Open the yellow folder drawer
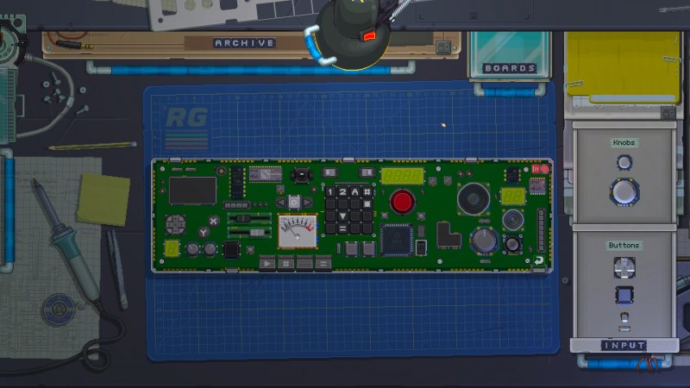This screenshot has height=388, width=690. click(x=623, y=68)
